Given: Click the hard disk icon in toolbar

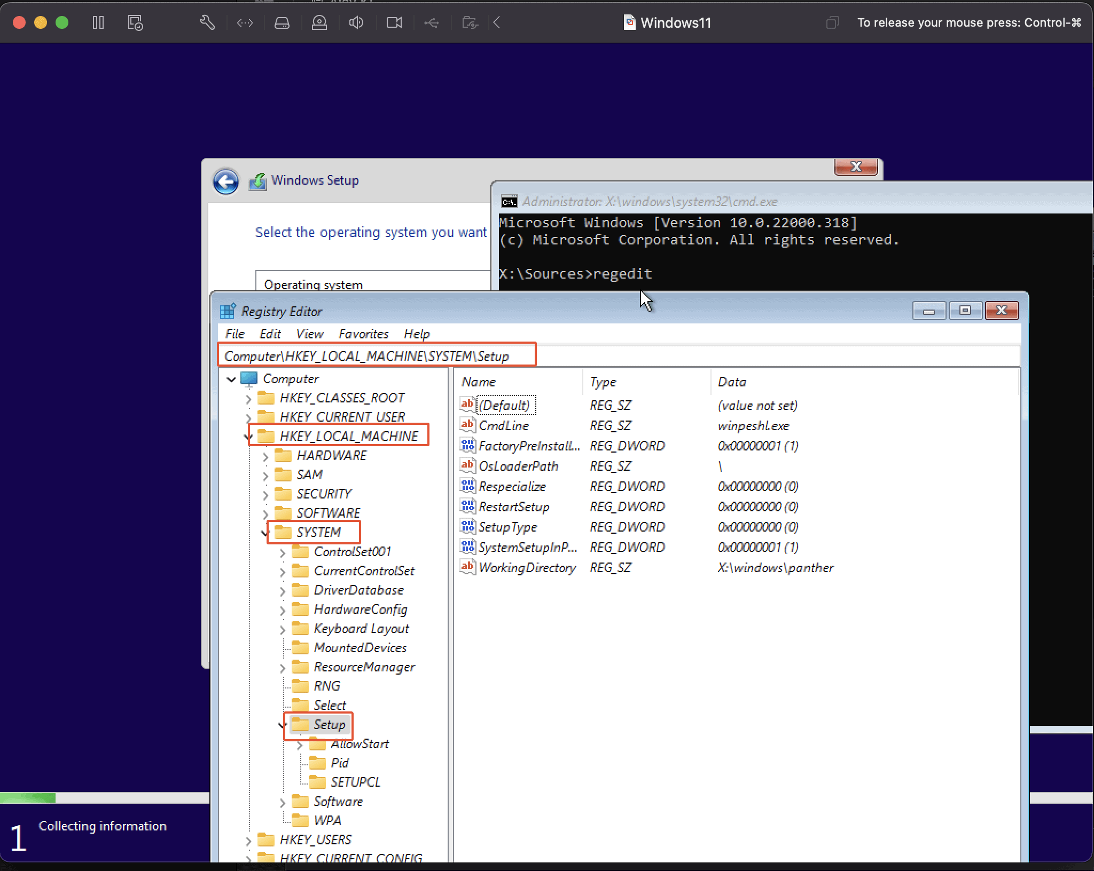Looking at the screenshot, I should point(282,22).
